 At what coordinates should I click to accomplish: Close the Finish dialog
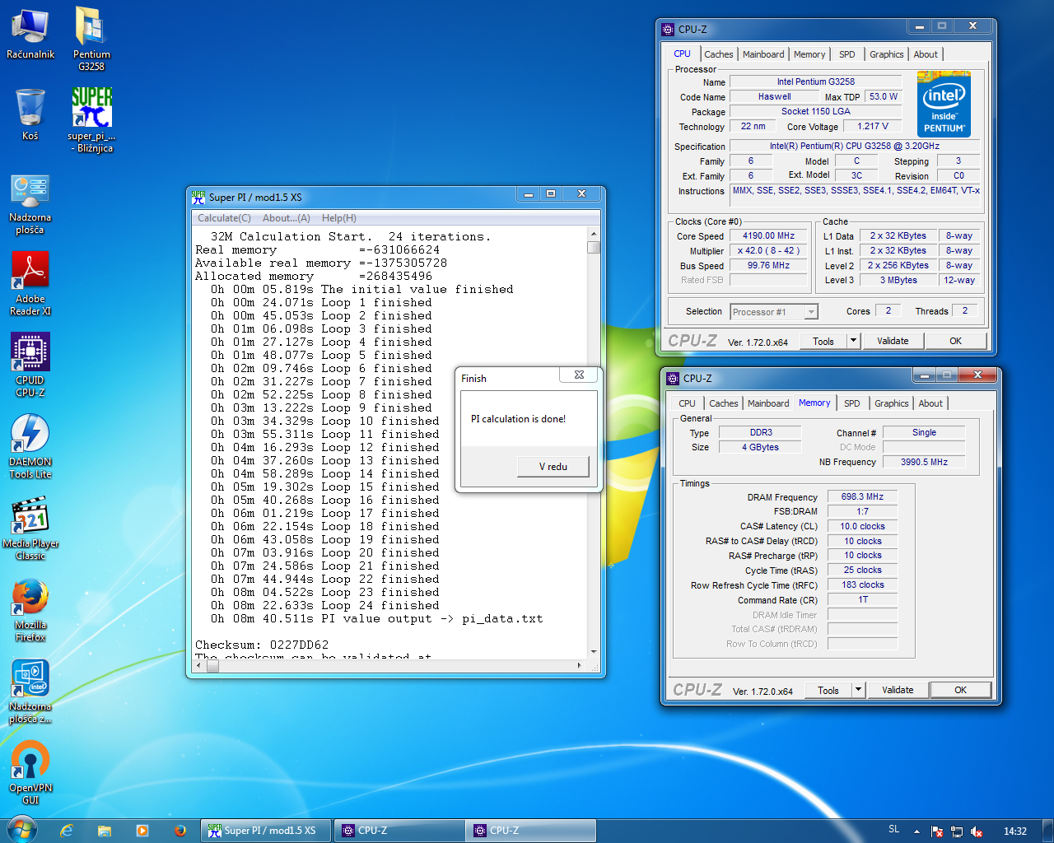point(580,375)
